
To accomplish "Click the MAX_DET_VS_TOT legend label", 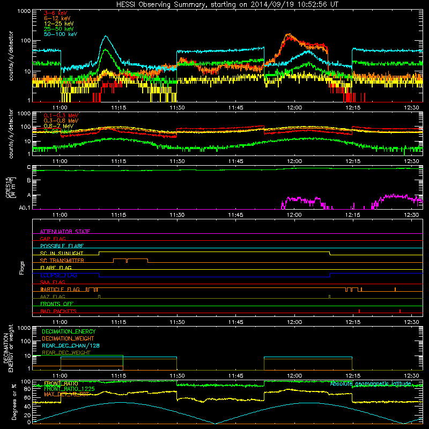I will coord(66,394).
